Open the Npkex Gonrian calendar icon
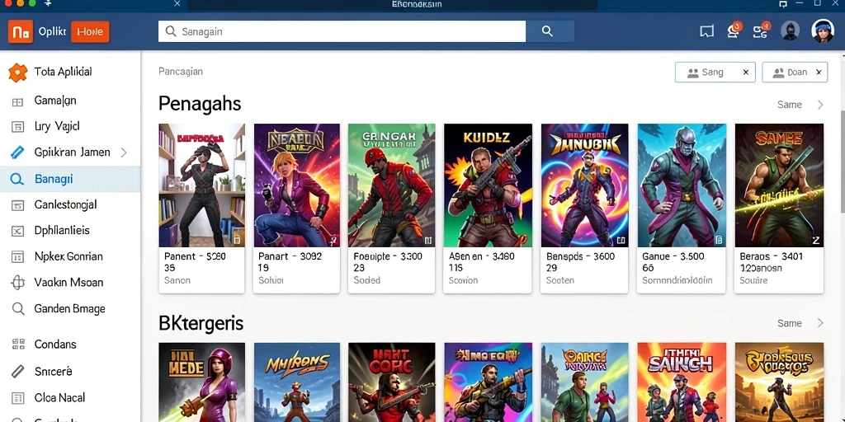The height and width of the screenshot is (422, 845). click(x=18, y=257)
